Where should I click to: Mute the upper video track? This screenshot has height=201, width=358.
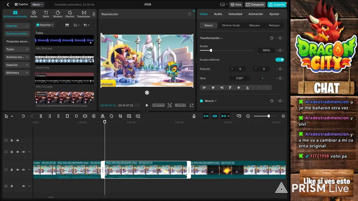(x=23, y=152)
